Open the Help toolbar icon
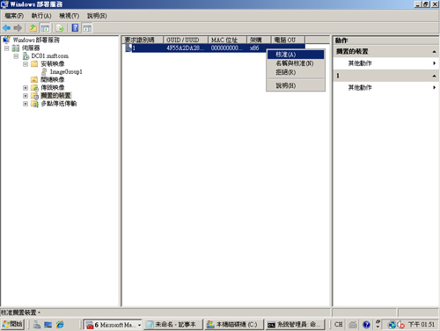The image size is (440, 331). point(75,28)
